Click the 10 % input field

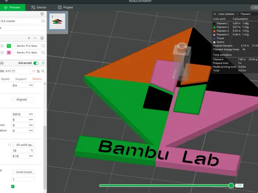point(23,151)
